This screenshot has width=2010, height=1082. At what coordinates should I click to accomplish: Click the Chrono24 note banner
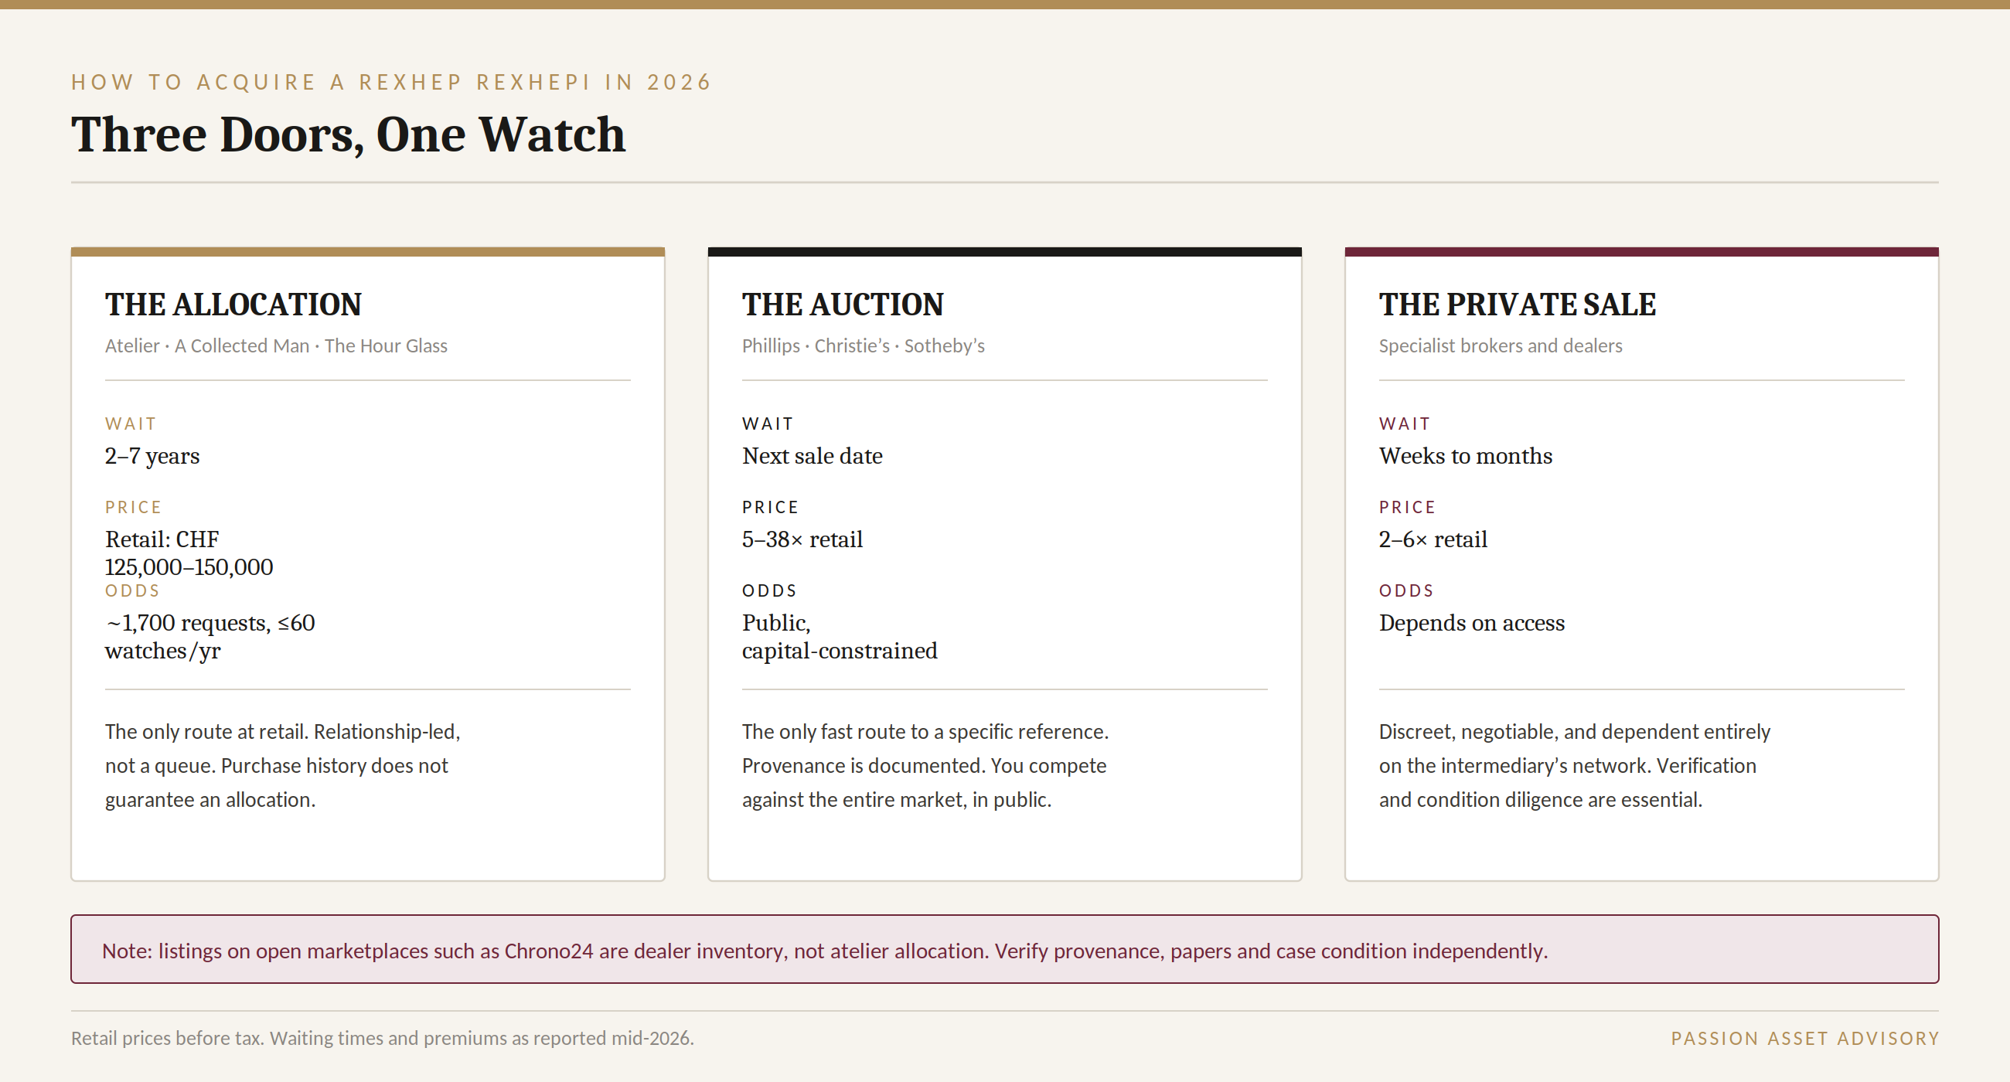1005,949
